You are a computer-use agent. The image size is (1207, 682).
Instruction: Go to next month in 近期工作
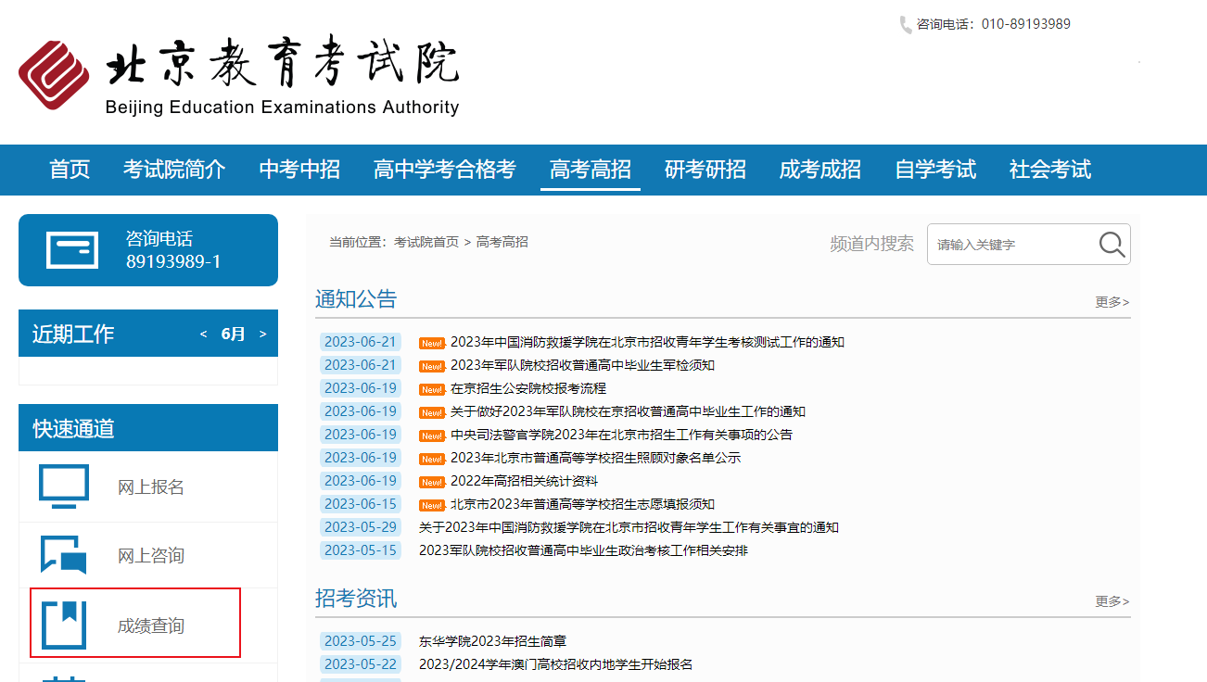pyautogui.click(x=262, y=334)
